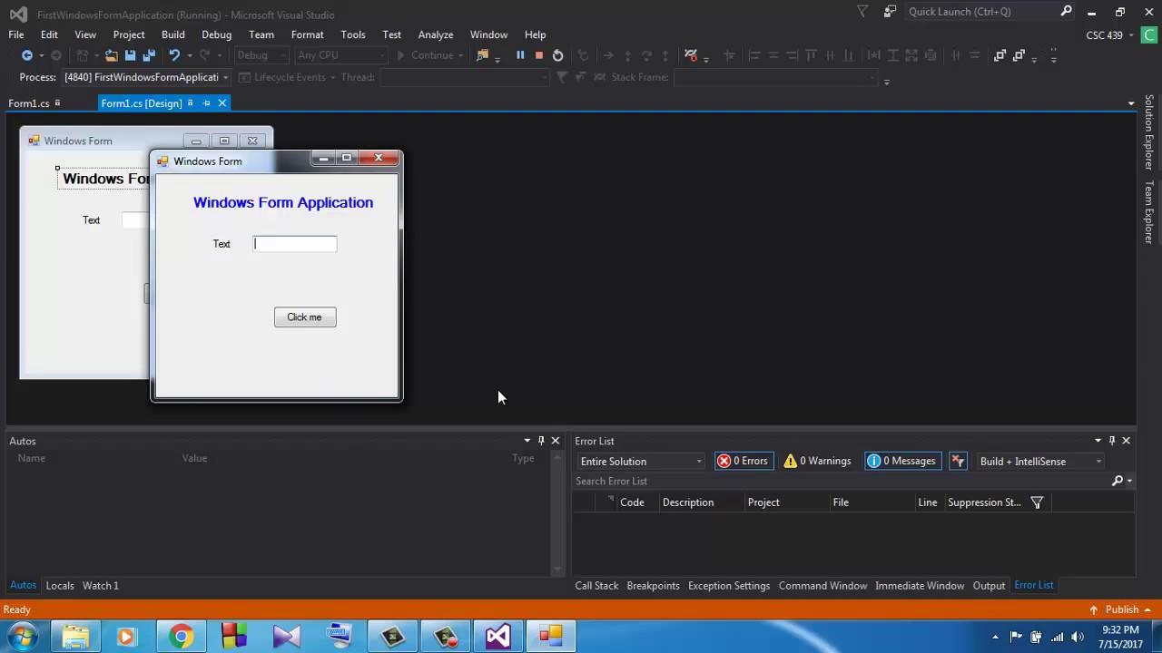
Task: Open the Debug menu
Action: (x=216, y=34)
